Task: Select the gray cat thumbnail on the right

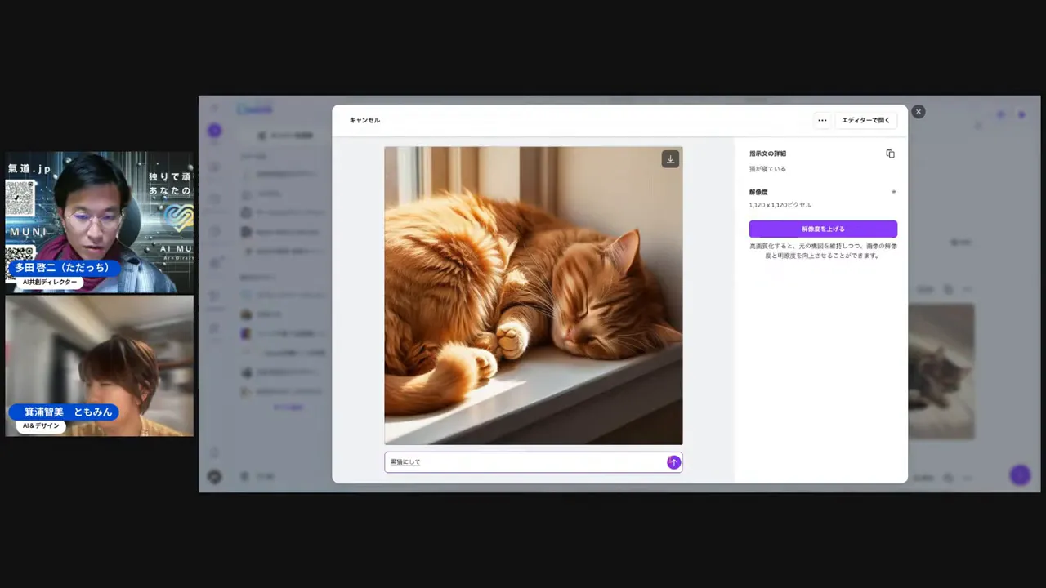Action: click(944, 370)
